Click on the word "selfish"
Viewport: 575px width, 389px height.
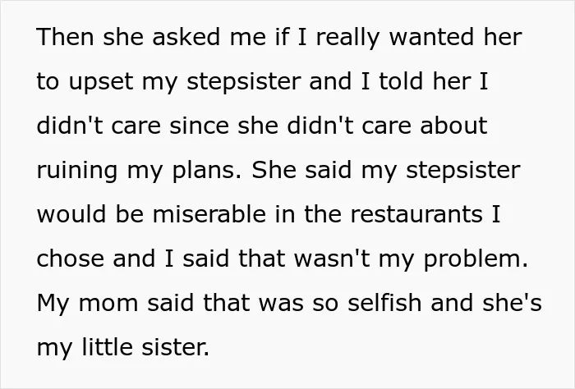384,303
